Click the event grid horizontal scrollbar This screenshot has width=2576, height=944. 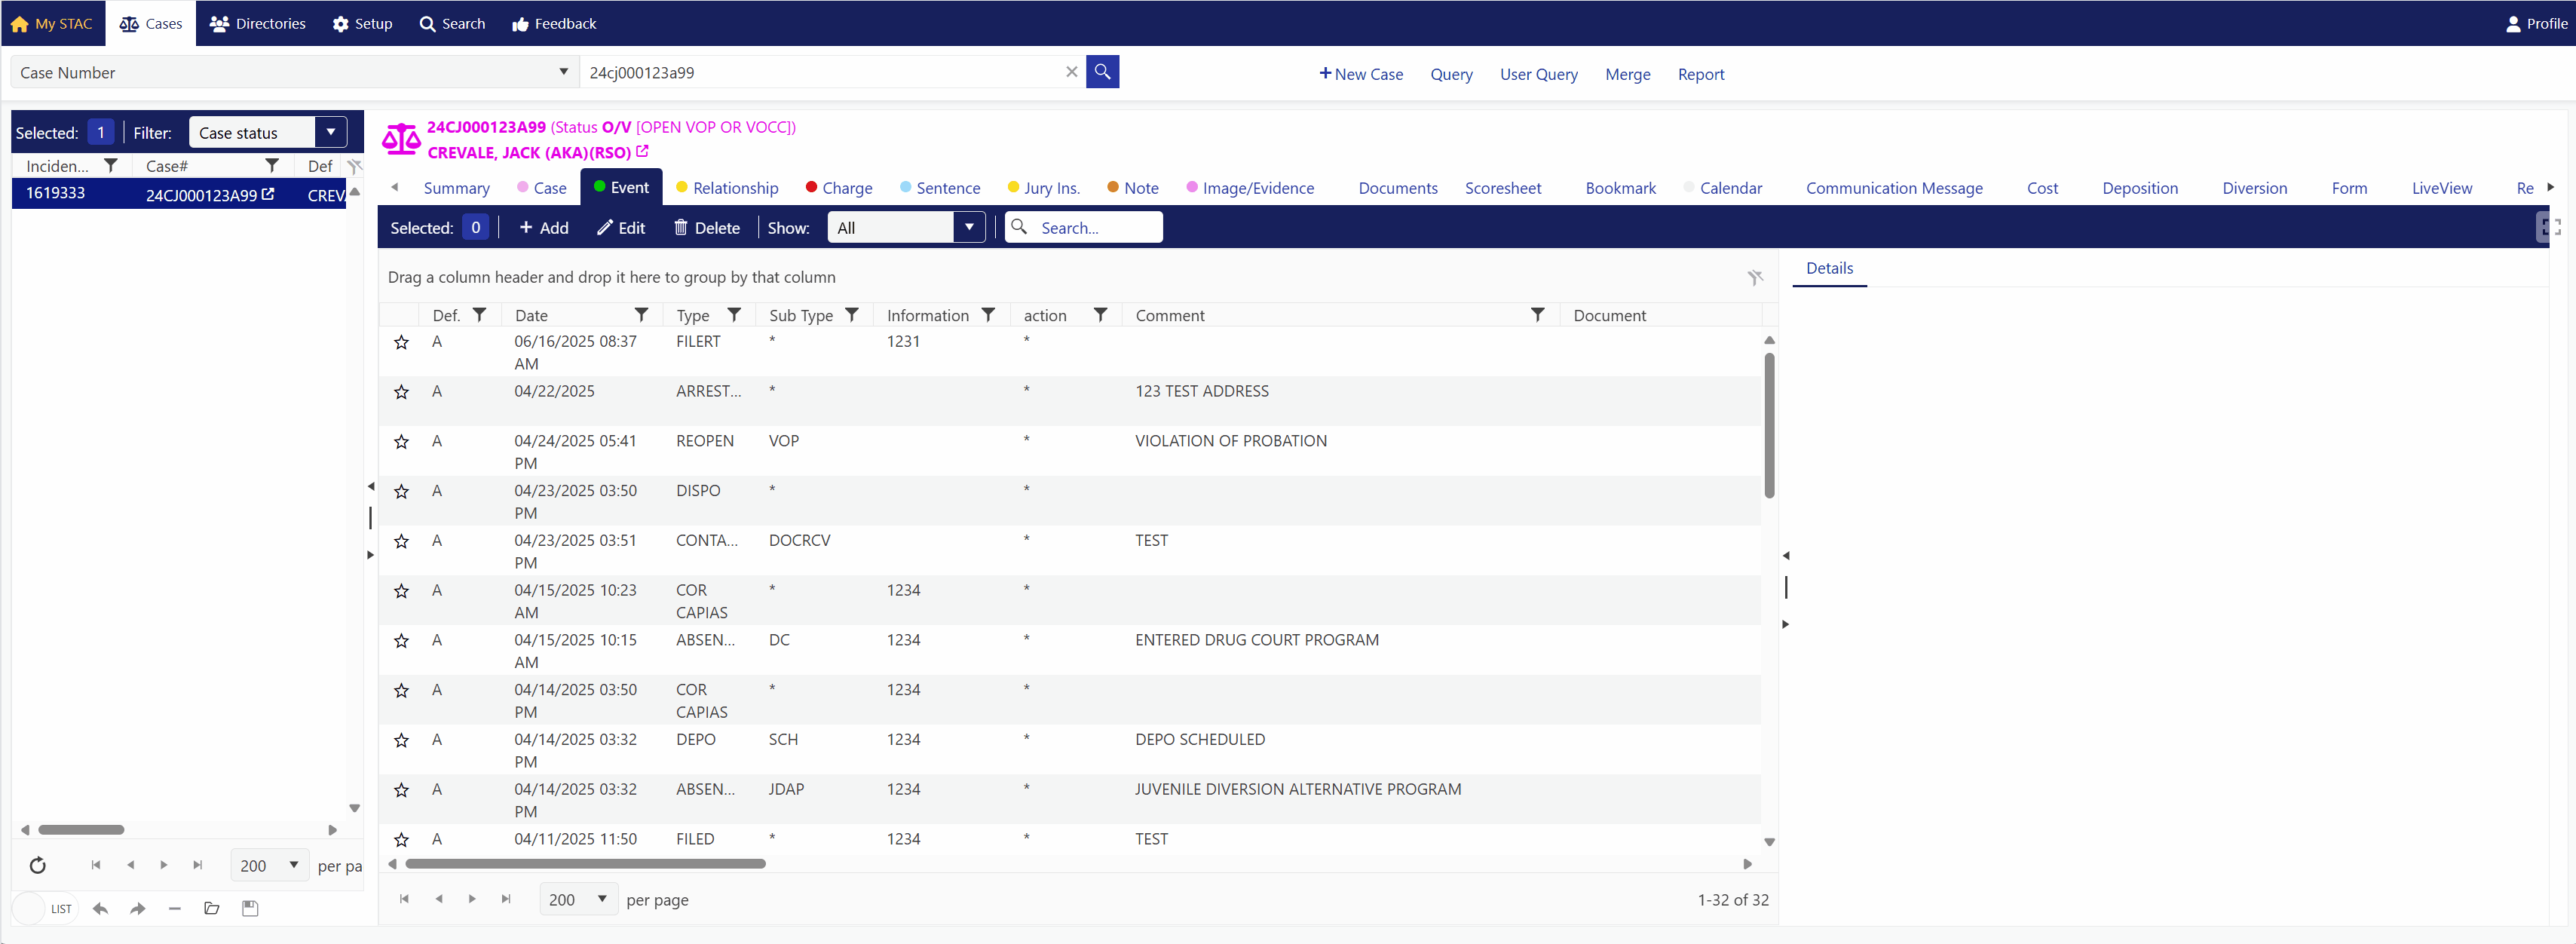(x=585, y=863)
